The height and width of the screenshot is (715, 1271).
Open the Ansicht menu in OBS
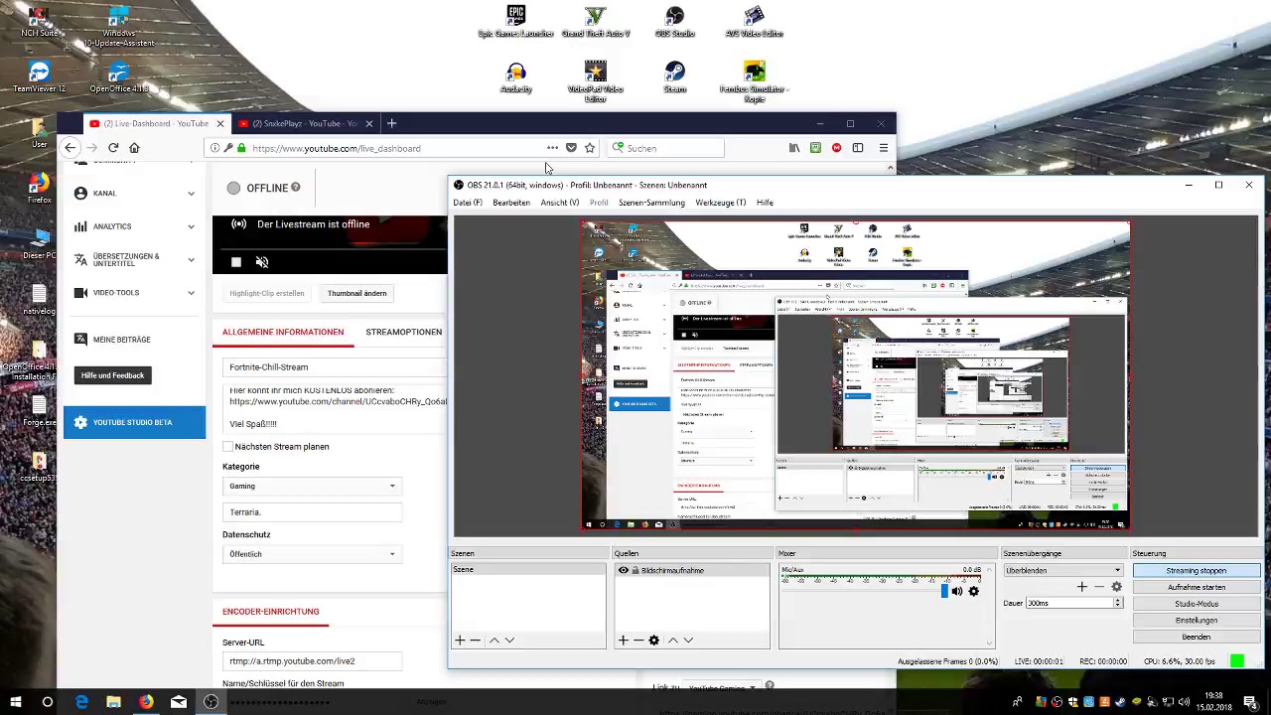(559, 203)
